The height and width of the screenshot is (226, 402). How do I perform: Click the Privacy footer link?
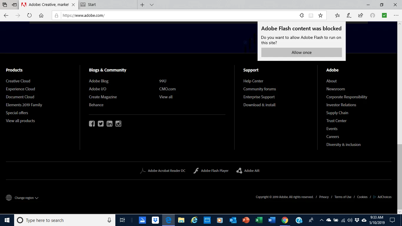[x=324, y=197]
